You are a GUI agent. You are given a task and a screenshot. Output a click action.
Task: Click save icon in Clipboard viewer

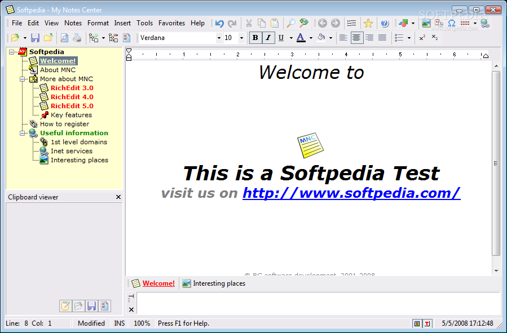[91, 306]
